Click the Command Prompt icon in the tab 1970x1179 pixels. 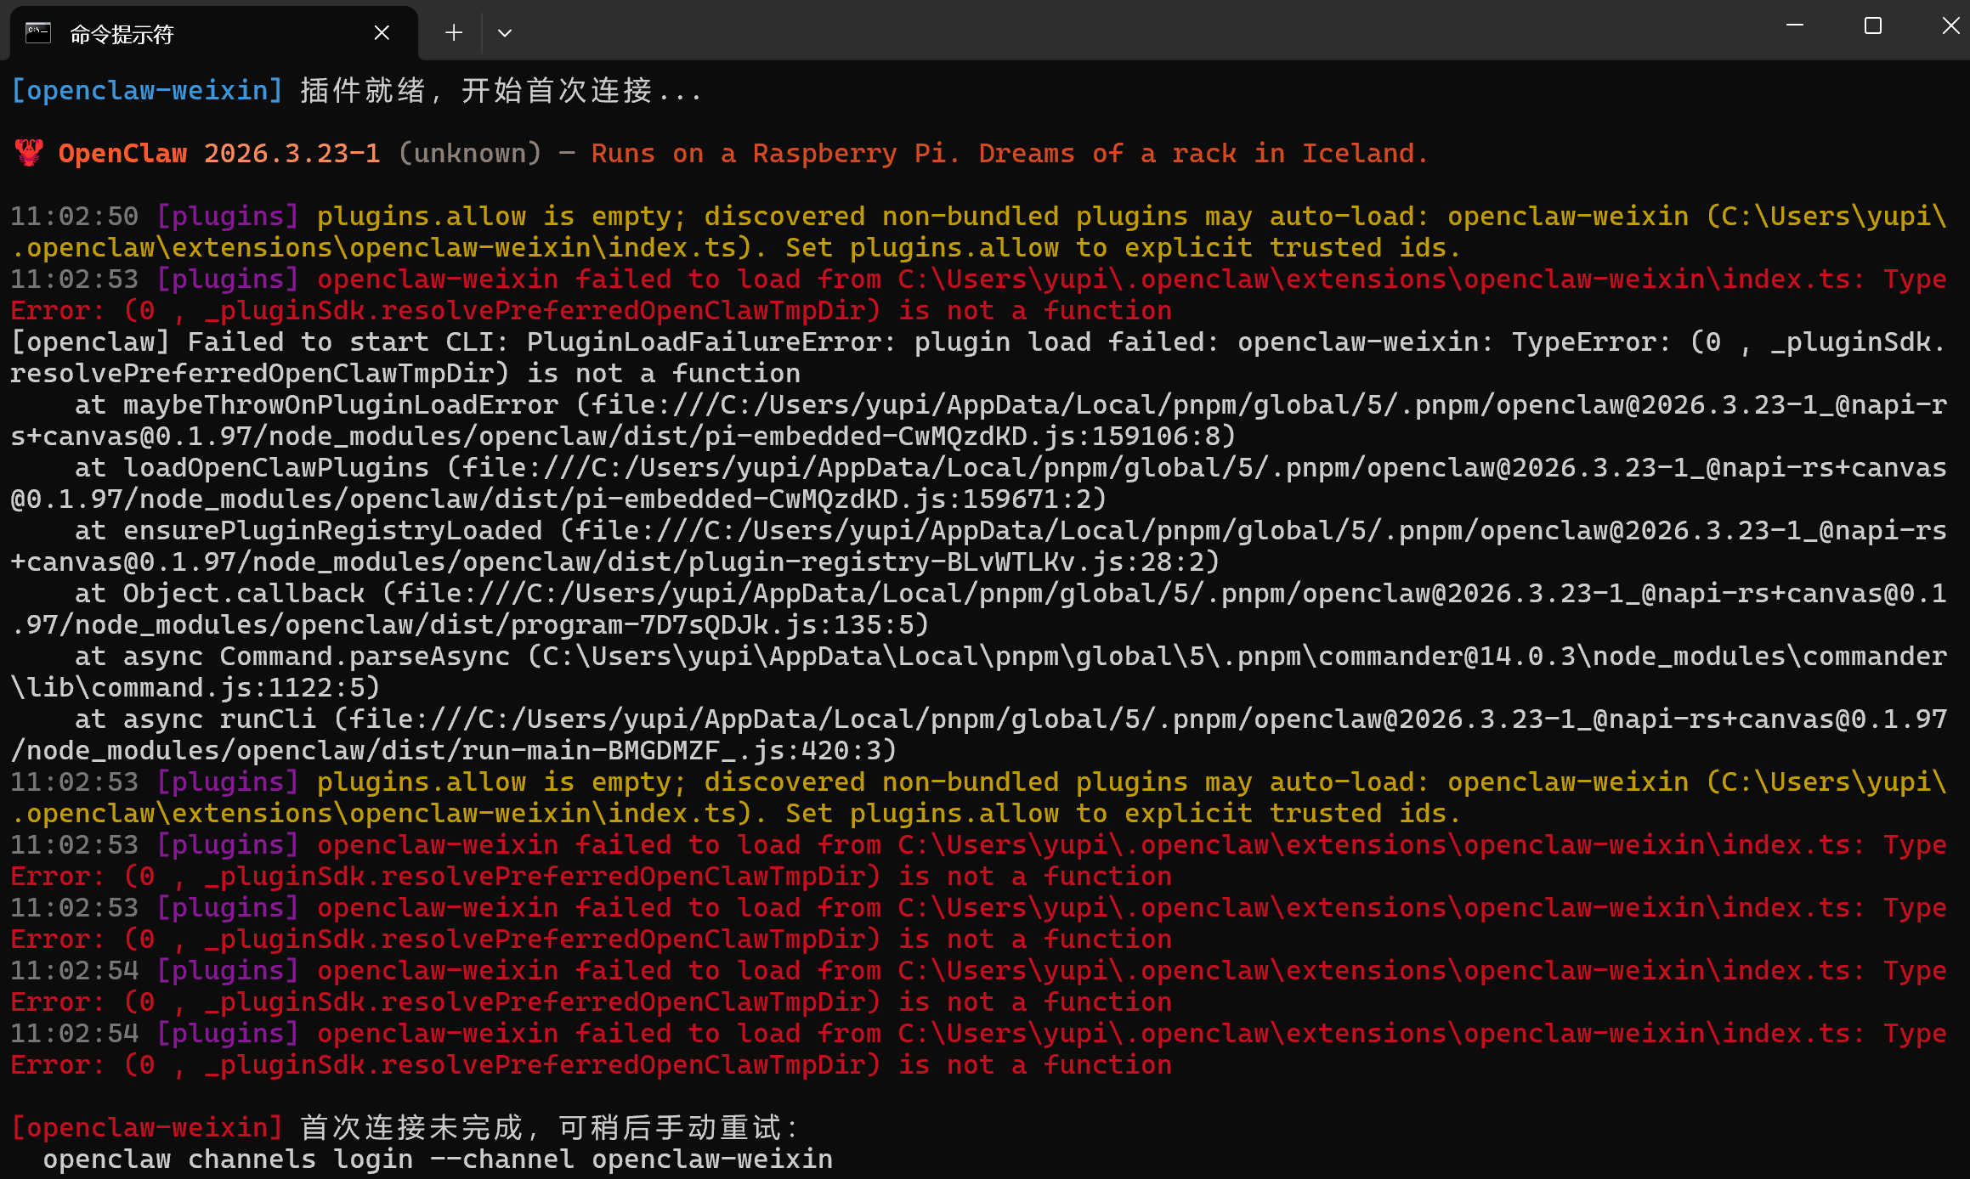pos(38,33)
